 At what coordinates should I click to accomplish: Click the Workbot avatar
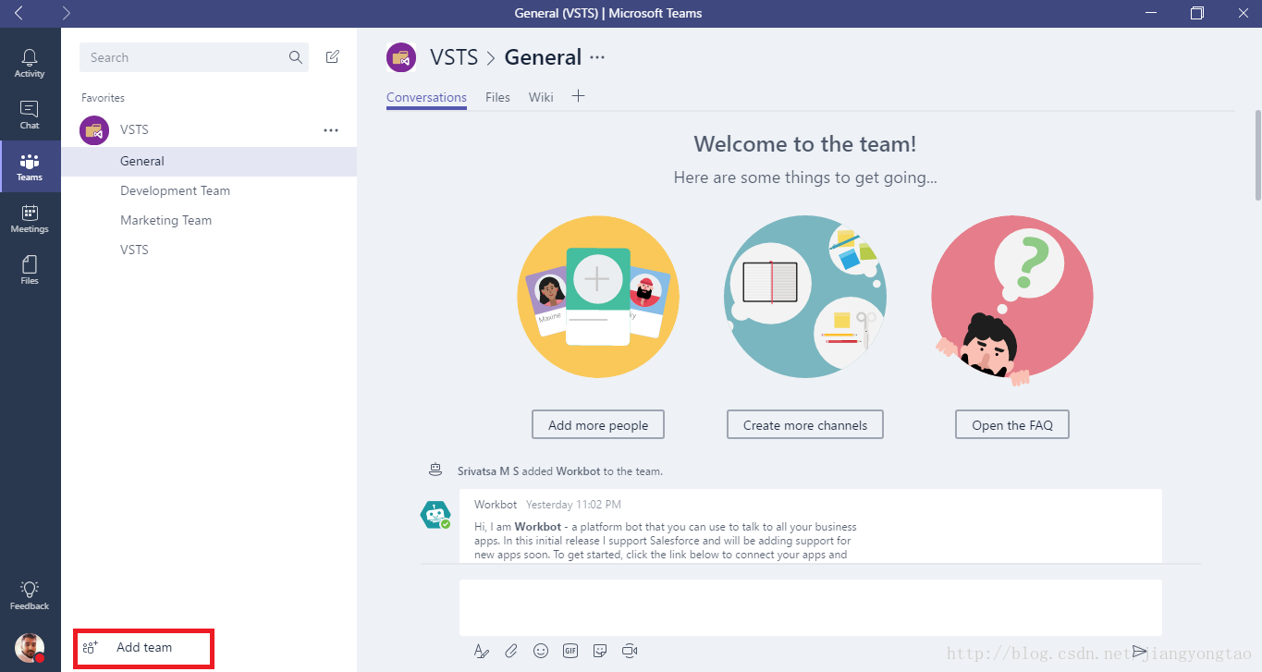pos(435,514)
